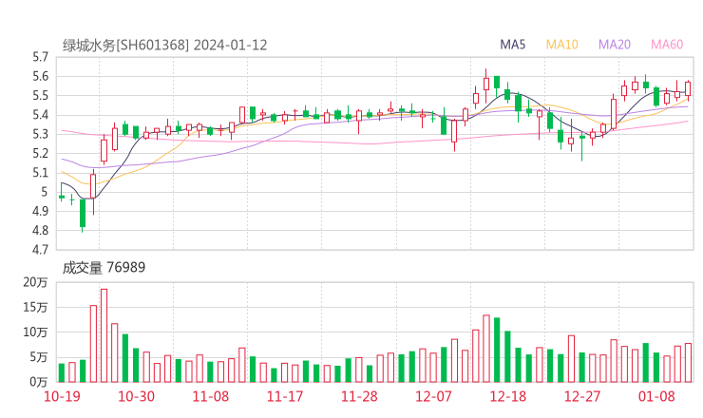
Task: Click the 15万 volume axis label
Action: coord(35,307)
